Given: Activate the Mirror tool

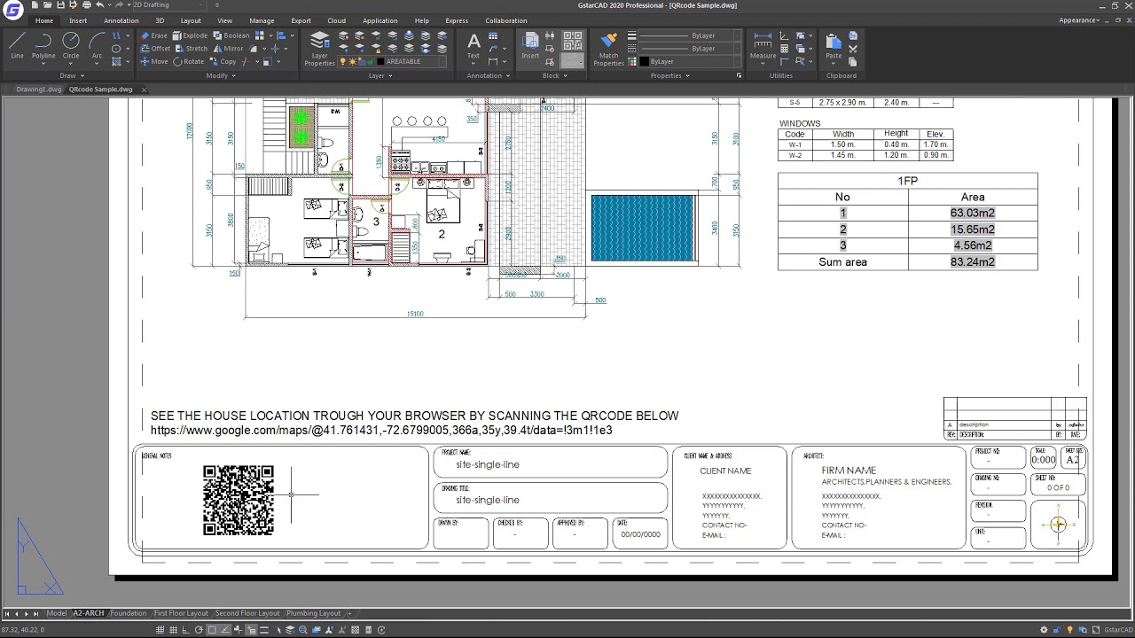Looking at the screenshot, I should point(228,49).
